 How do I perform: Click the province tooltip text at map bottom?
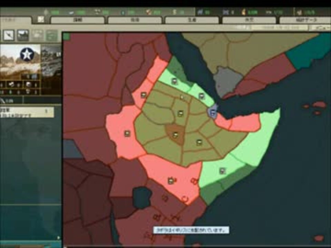[191, 230]
